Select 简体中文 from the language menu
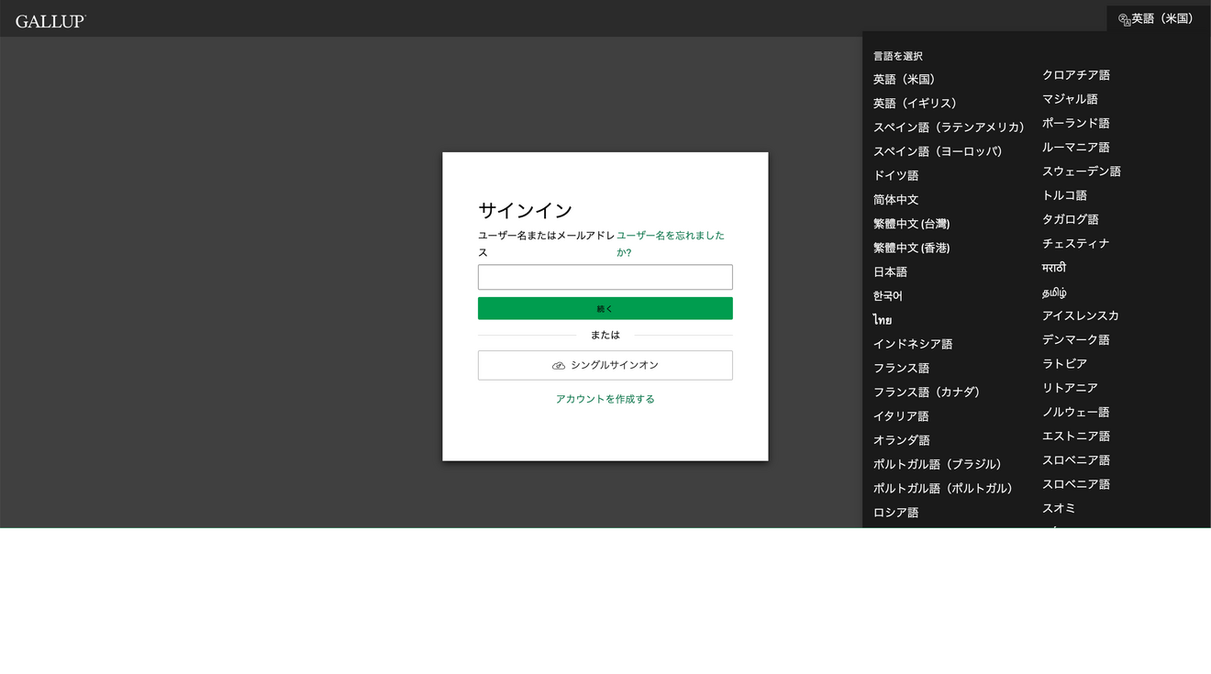The height and width of the screenshot is (674, 1211). click(x=896, y=200)
